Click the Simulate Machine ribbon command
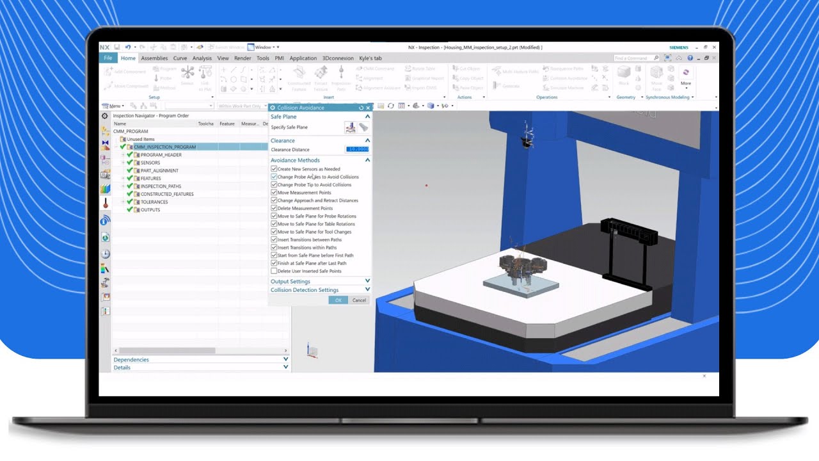Image resolution: width=819 pixels, height=461 pixels. pos(563,87)
